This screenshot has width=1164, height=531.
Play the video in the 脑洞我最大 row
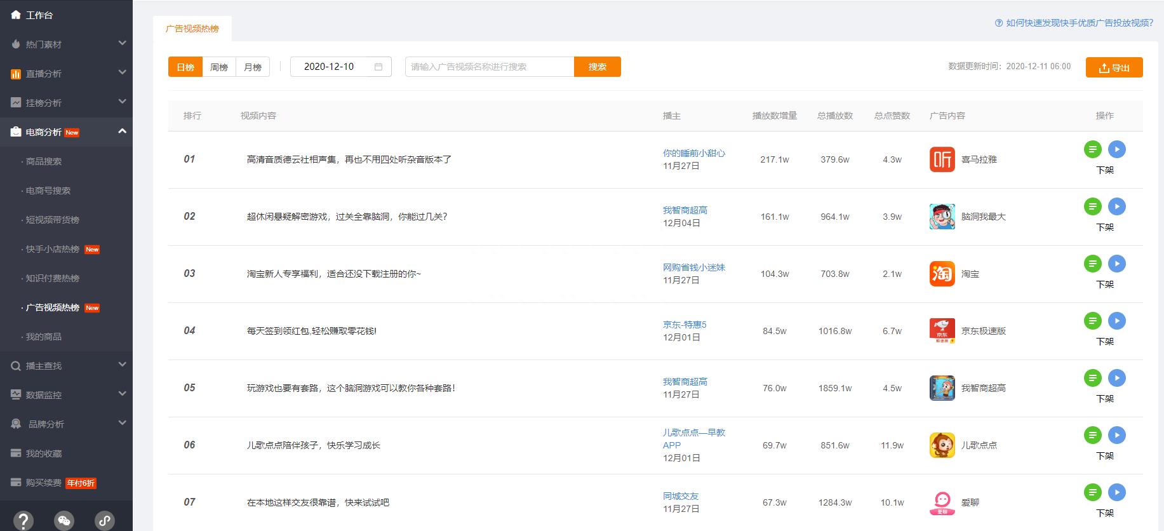tap(1117, 206)
